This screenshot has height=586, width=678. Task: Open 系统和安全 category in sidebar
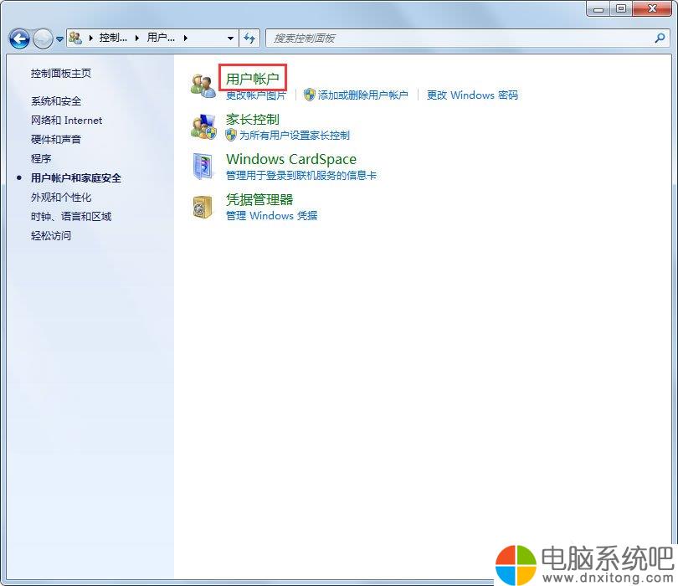[x=56, y=101]
